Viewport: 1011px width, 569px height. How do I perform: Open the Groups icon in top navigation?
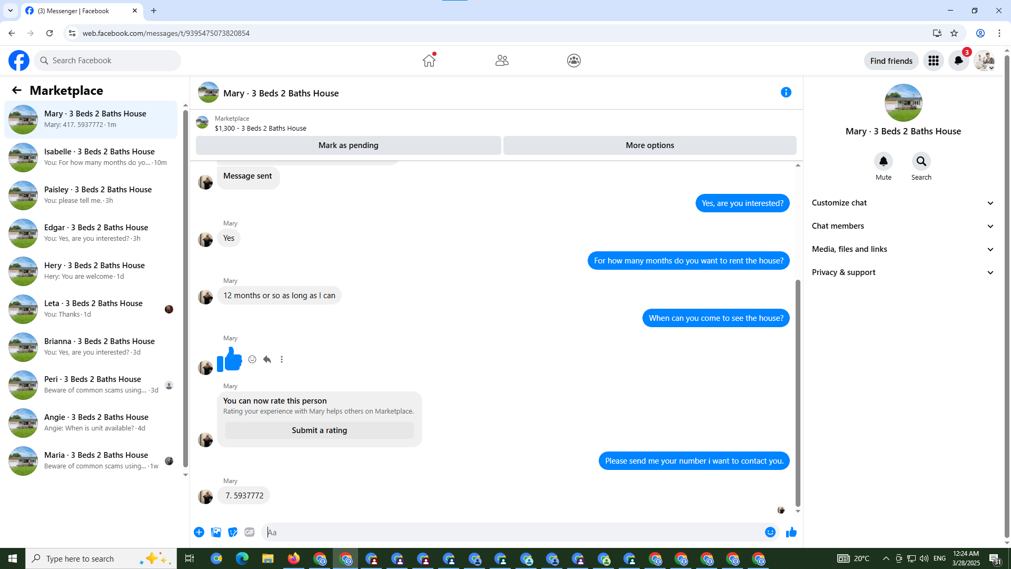coord(574,61)
